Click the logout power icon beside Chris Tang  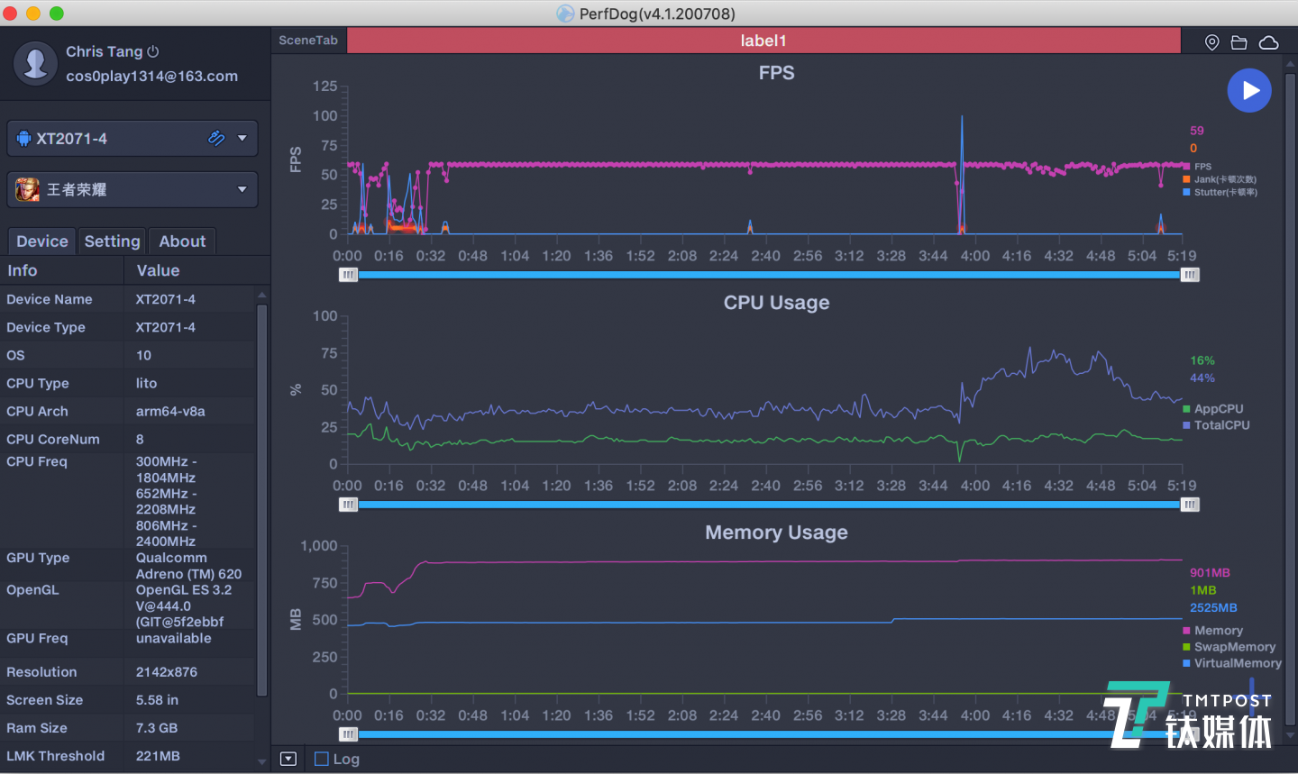[153, 51]
